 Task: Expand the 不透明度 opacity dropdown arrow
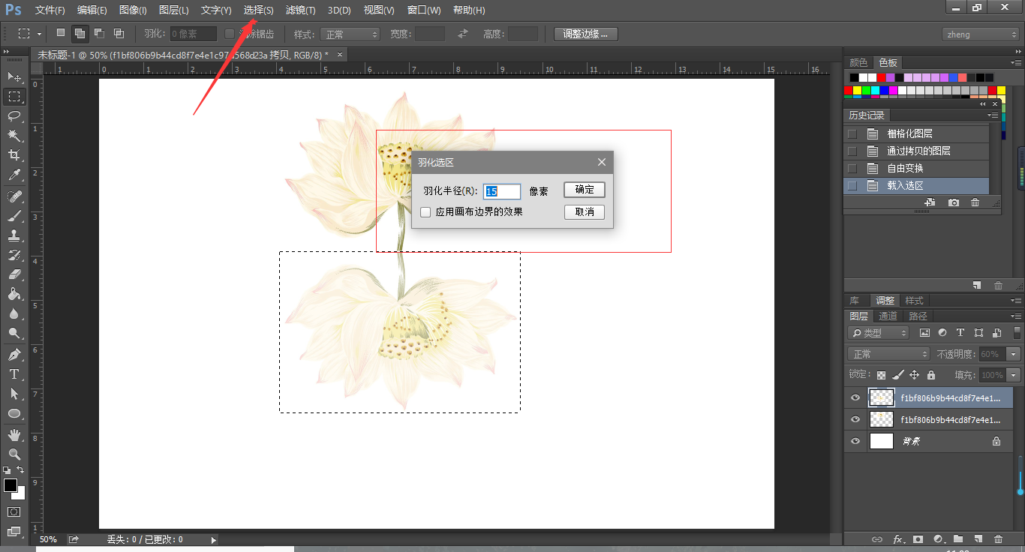click(x=1014, y=354)
